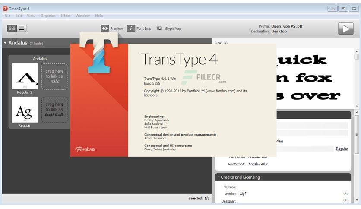Click the TransType 4 app icon in title bar

pos(5,9)
